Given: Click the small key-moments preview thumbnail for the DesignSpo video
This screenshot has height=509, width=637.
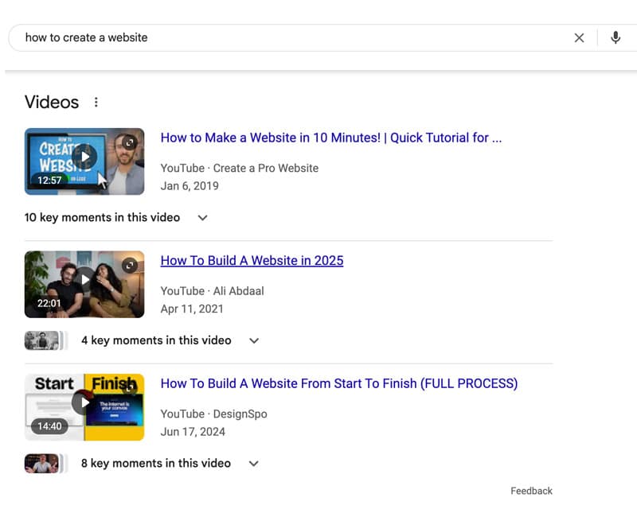Looking at the screenshot, I should [x=42, y=464].
